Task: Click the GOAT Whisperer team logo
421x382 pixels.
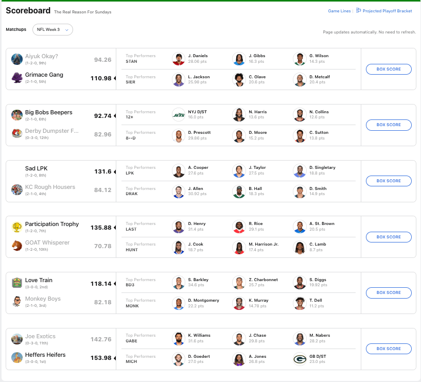Action: (17, 246)
